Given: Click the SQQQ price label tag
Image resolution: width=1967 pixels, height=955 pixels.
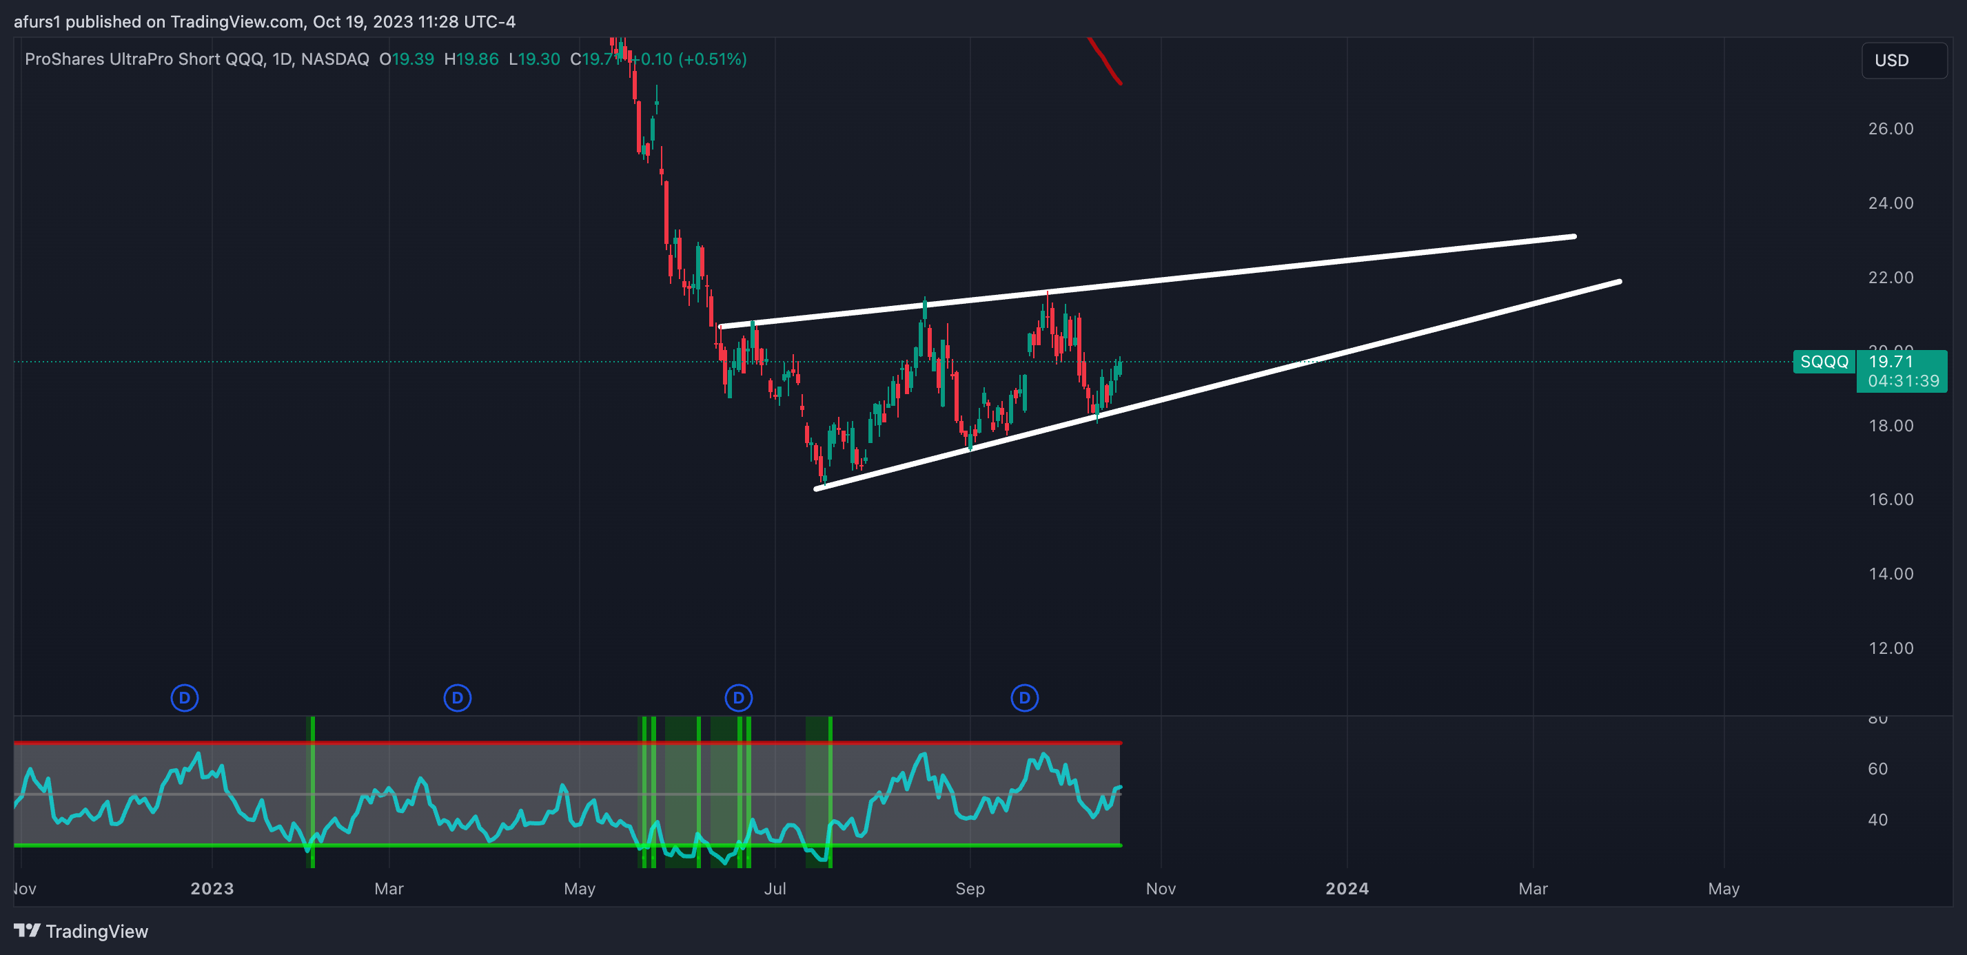Looking at the screenshot, I should (1824, 361).
